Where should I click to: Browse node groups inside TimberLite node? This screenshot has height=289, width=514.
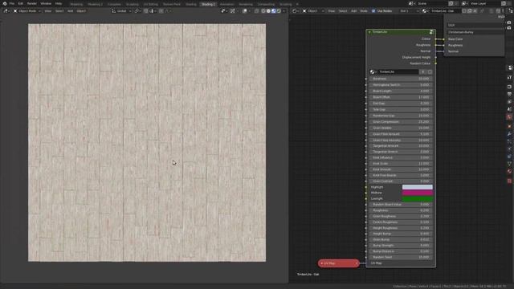(373, 71)
